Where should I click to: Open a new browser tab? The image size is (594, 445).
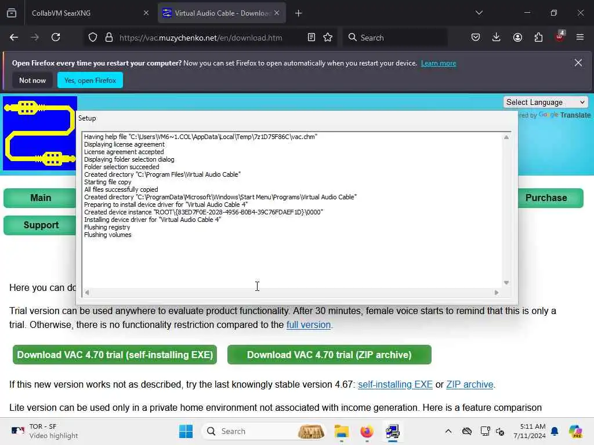pos(299,13)
